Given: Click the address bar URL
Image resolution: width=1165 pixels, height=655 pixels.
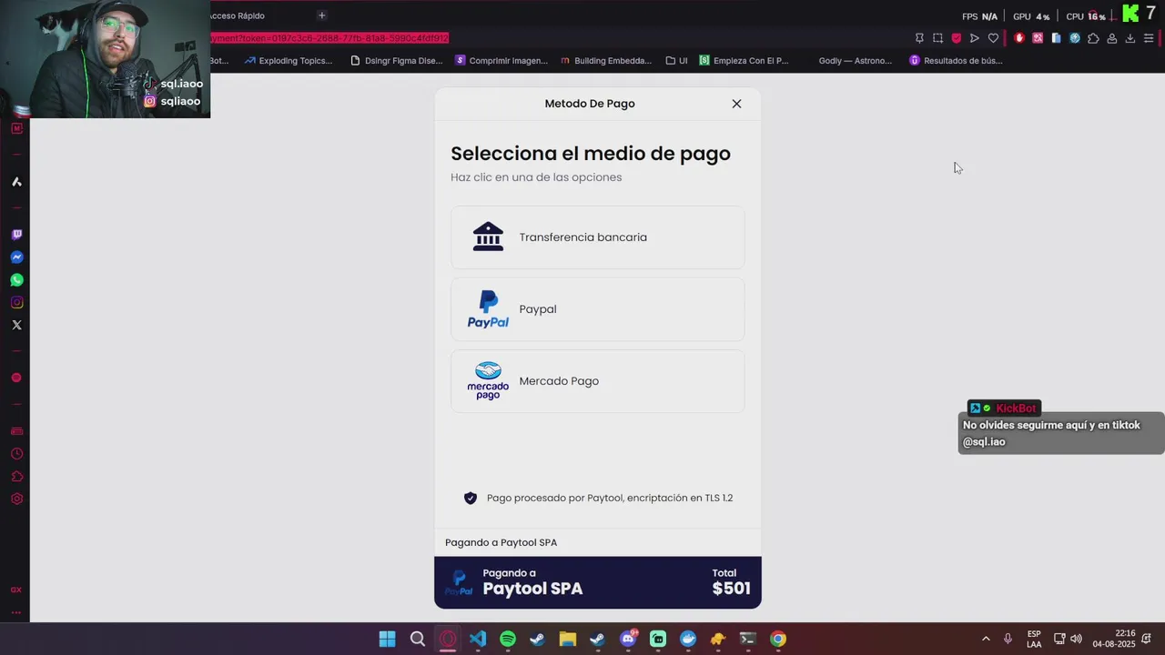Looking at the screenshot, I should coord(329,38).
